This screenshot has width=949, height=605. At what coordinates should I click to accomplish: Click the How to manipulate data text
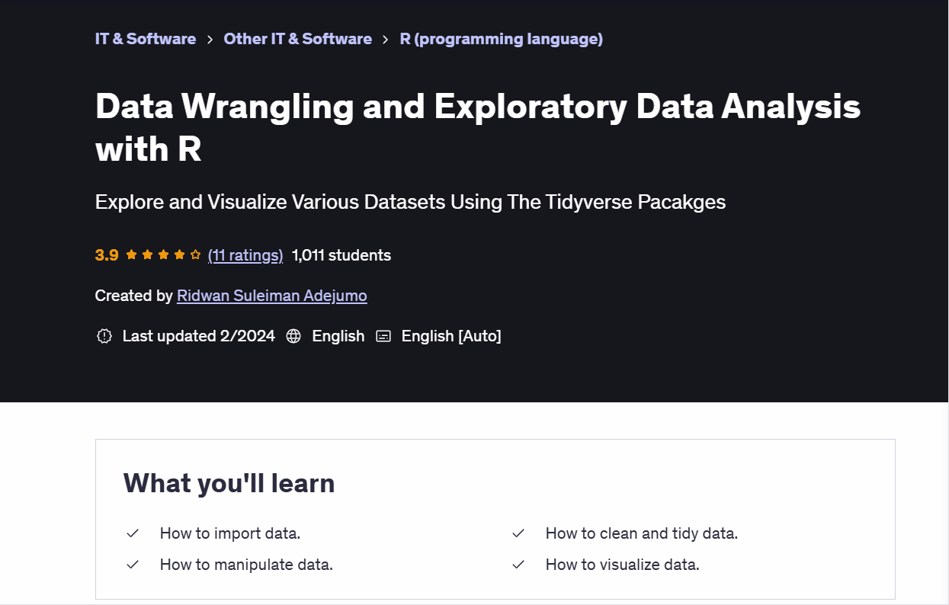point(246,565)
